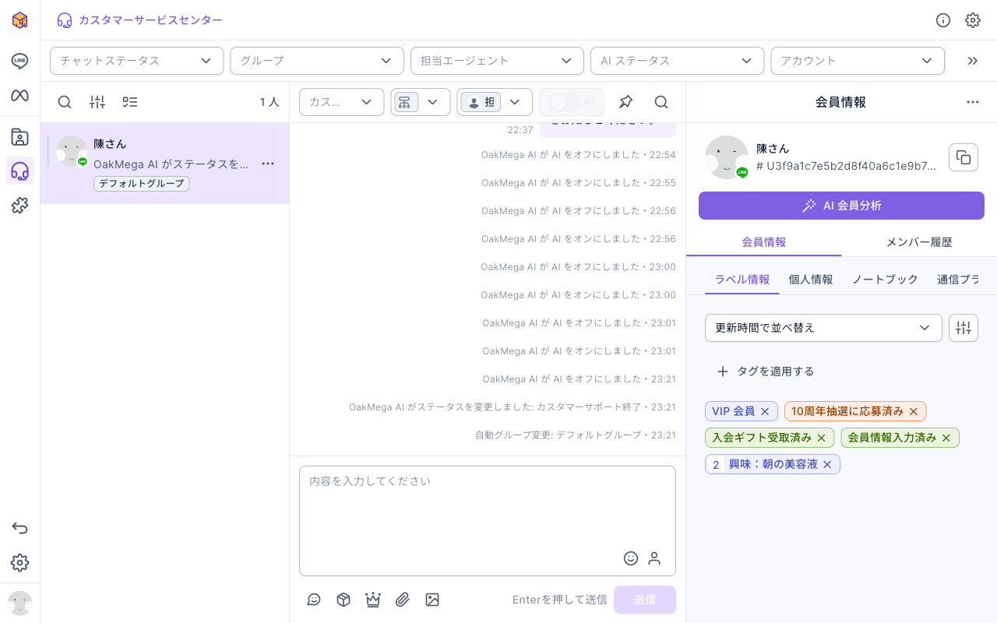Click the person icon in message box

(654, 558)
